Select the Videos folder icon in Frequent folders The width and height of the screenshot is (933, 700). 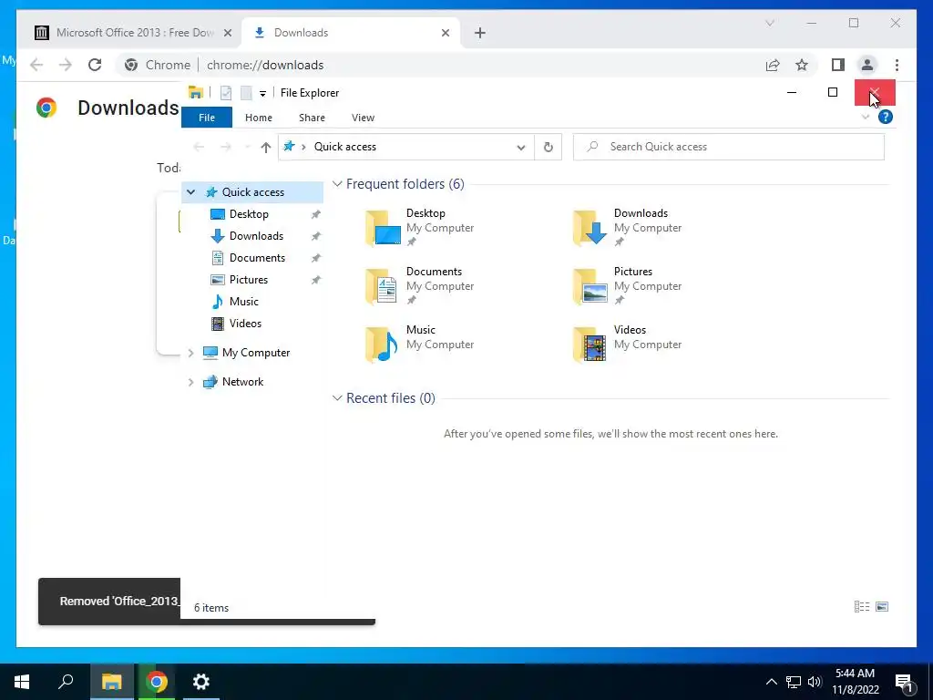pyautogui.click(x=590, y=345)
